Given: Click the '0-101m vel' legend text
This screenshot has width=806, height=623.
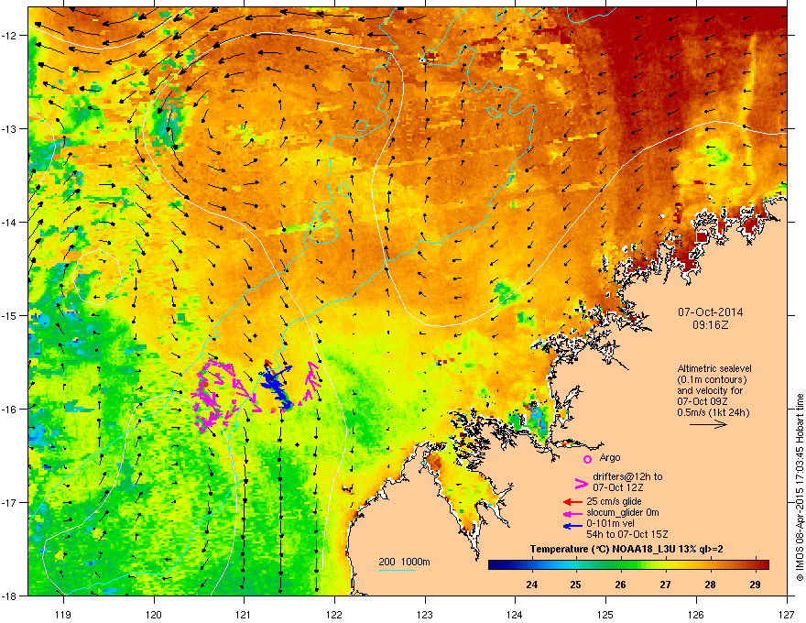Looking at the screenshot, I should (609, 523).
